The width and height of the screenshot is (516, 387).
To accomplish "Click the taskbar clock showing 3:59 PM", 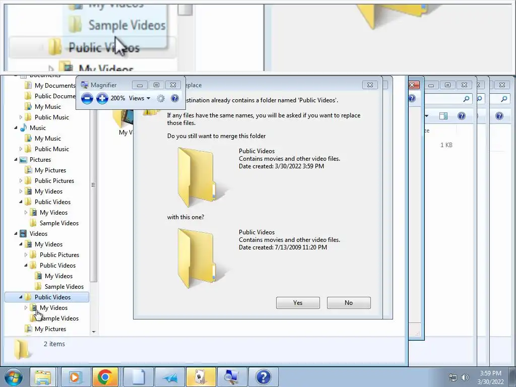I will [x=490, y=377].
